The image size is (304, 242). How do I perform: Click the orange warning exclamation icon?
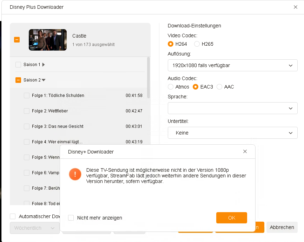pos(75,174)
